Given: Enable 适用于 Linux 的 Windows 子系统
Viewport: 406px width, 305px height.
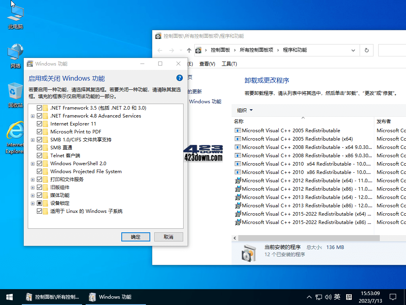Looking at the screenshot, I should click(39, 211).
